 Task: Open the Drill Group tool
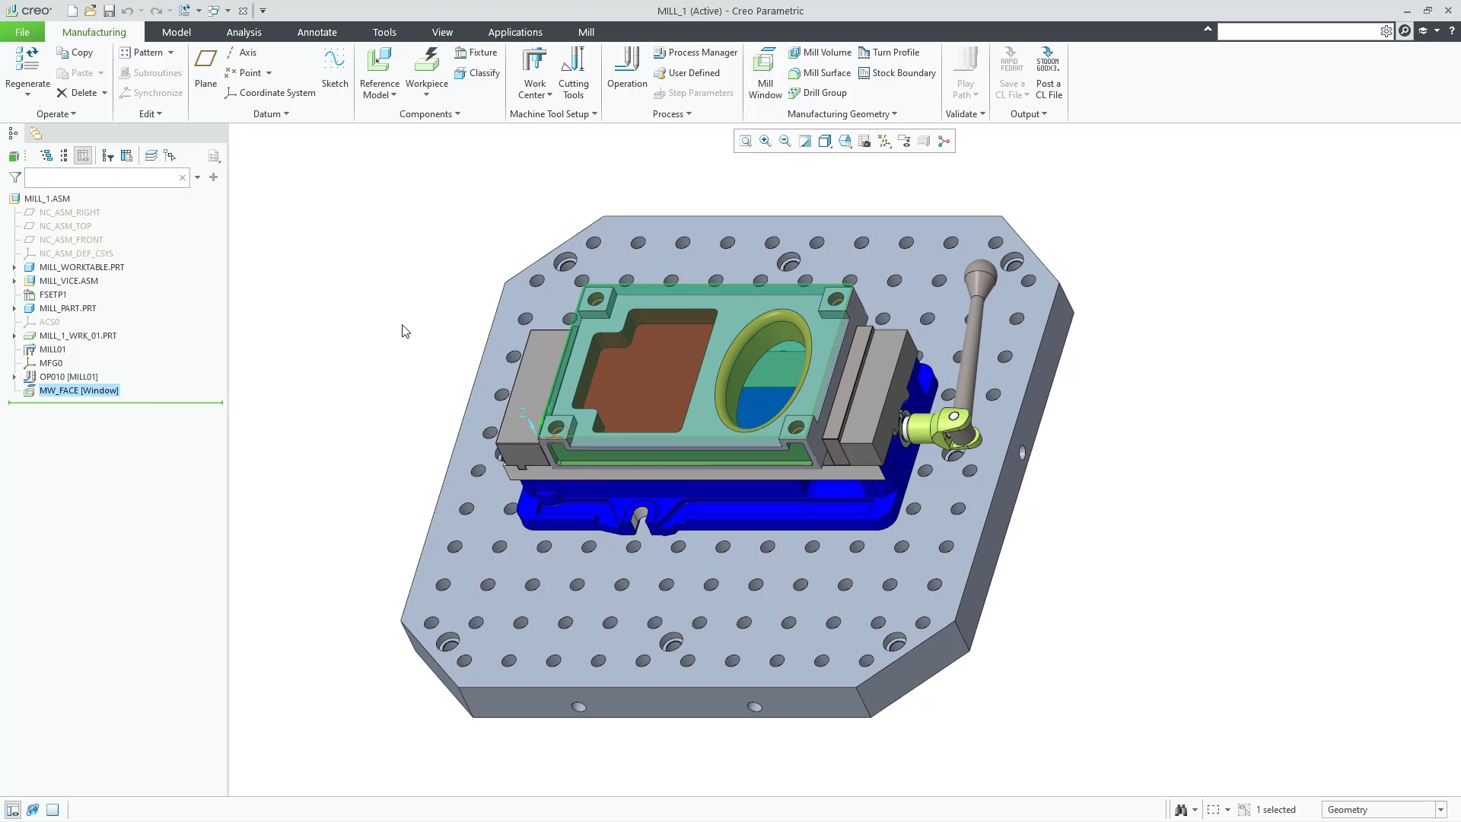pos(818,93)
